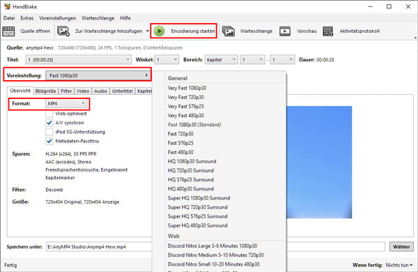418x272 pixels.
Task: Click the HandBrake app logo icon
Action: pyautogui.click(x=7, y=6)
